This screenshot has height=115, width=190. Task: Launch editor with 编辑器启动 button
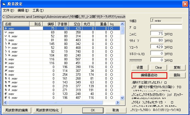[149, 75]
